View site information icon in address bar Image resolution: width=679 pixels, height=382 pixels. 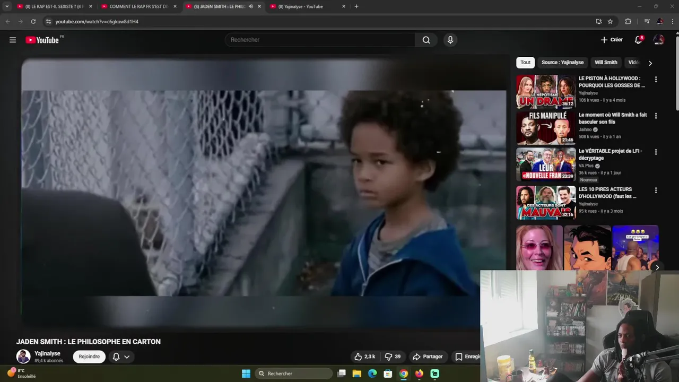pos(48,21)
